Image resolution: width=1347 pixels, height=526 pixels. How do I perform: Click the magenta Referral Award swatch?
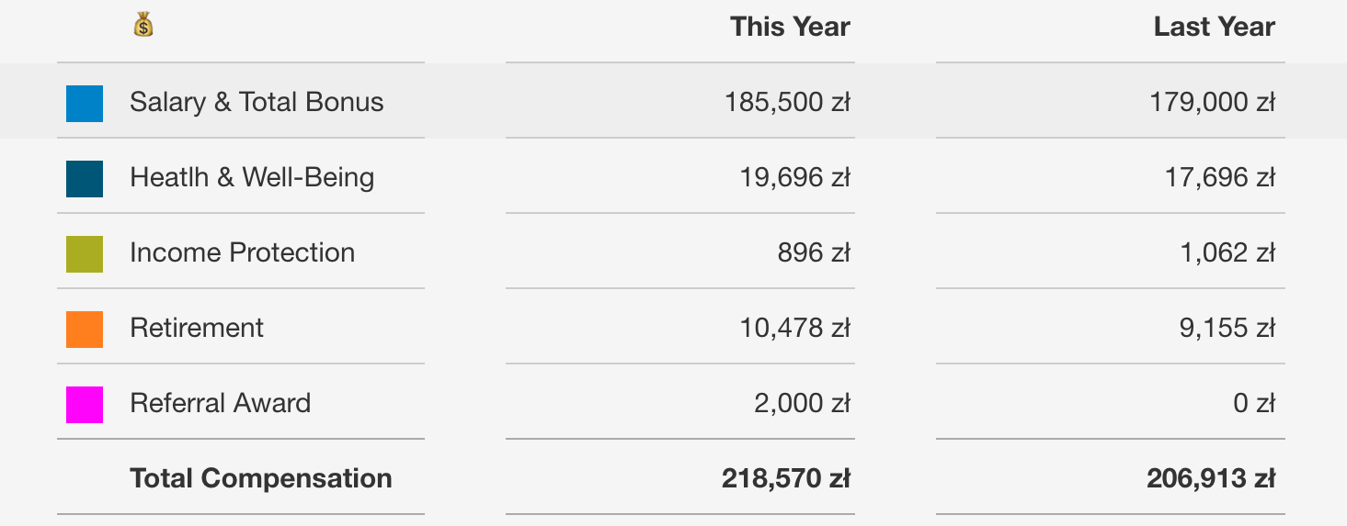[x=85, y=405]
